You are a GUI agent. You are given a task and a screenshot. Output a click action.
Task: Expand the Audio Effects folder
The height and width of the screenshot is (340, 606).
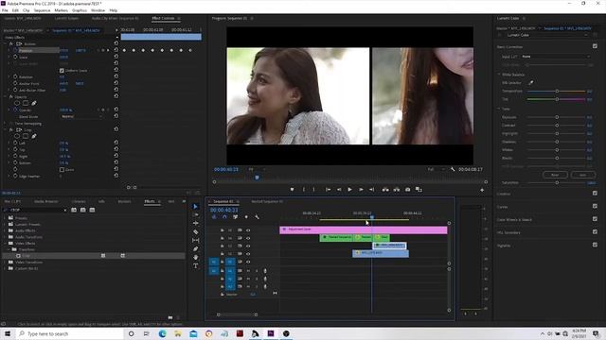5,230
